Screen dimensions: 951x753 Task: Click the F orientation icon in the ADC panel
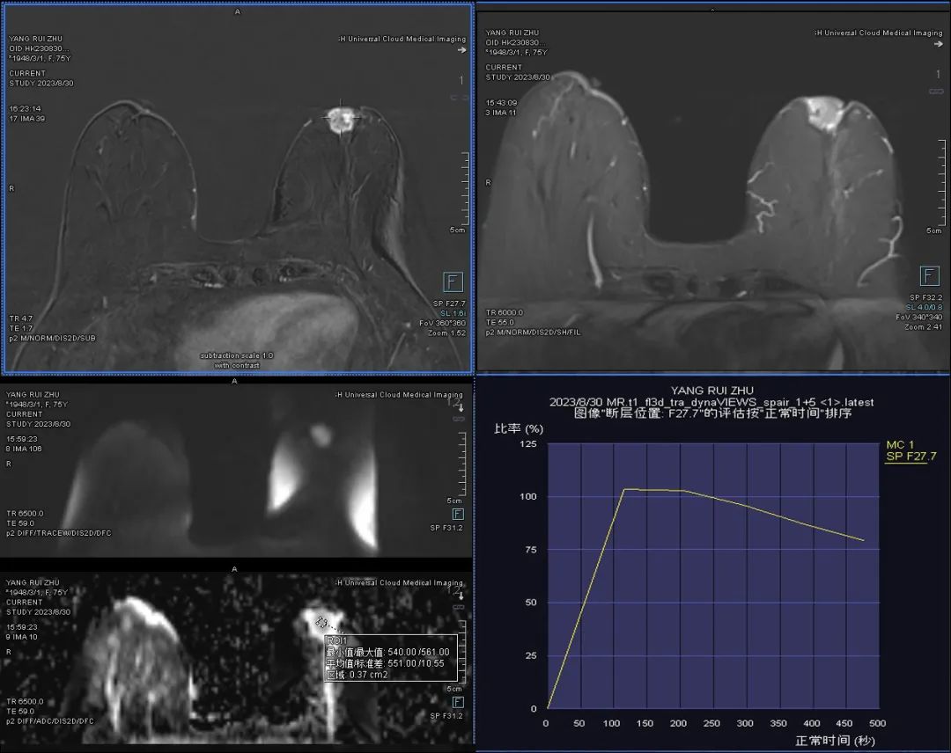click(458, 702)
